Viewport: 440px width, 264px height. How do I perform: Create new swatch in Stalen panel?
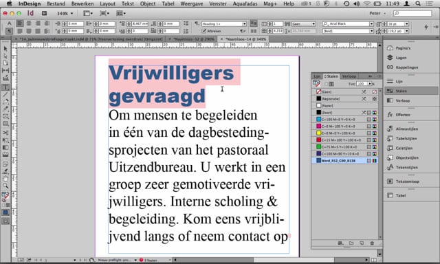tap(362, 243)
